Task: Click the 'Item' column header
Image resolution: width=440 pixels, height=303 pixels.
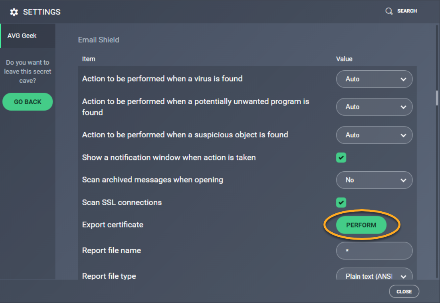Action: (x=89, y=59)
